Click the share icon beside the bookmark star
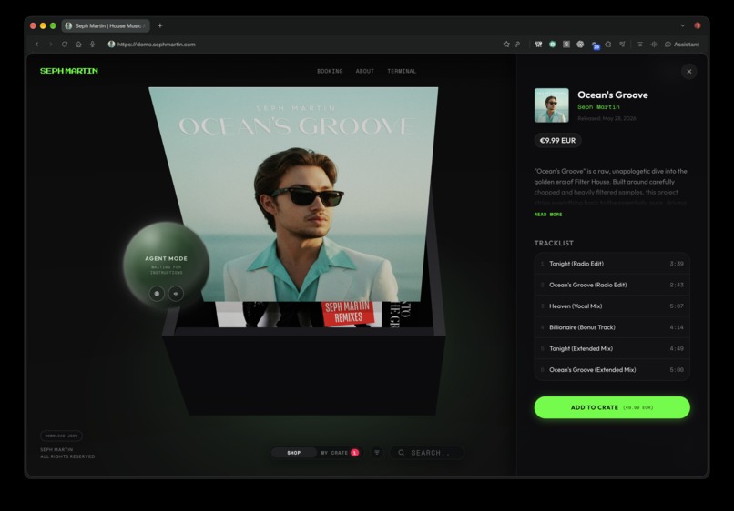Image resolution: width=734 pixels, height=511 pixels. tap(517, 45)
